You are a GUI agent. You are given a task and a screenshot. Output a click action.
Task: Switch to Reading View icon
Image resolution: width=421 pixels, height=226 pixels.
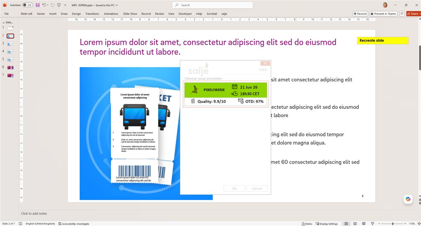tap(364, 224)
